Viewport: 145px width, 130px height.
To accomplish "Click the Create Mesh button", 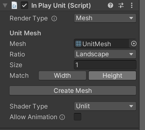I will coord(73,90).
